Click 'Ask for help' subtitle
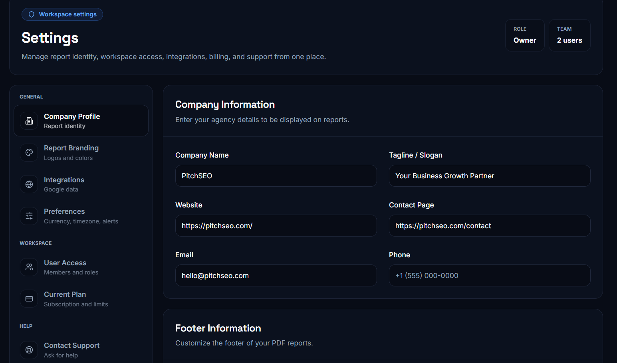The height and width of the screenshot is (363, 617). click(61, 355)
